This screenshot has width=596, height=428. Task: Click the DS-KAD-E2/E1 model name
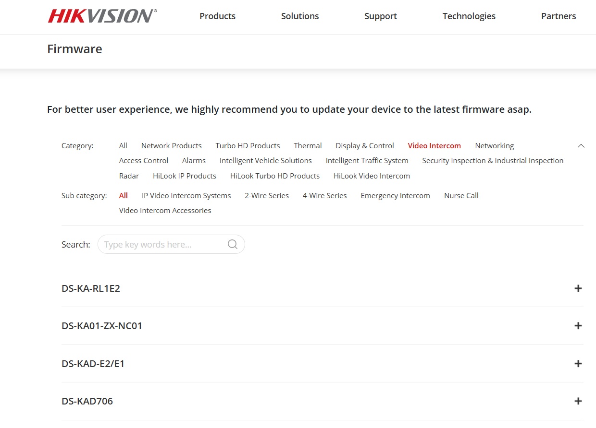point(93,364)
